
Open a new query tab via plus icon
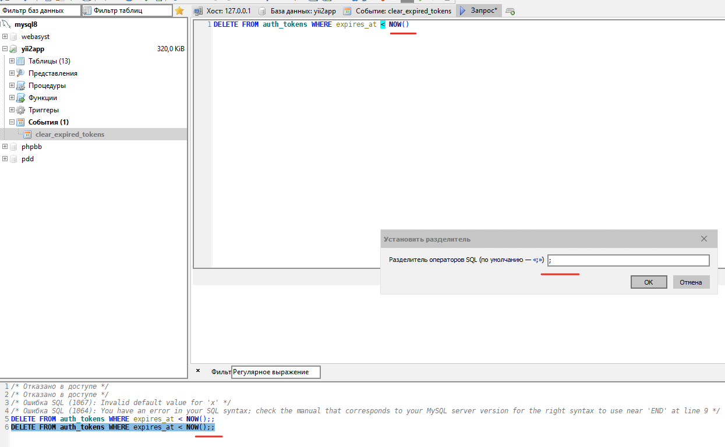point(510,11)
